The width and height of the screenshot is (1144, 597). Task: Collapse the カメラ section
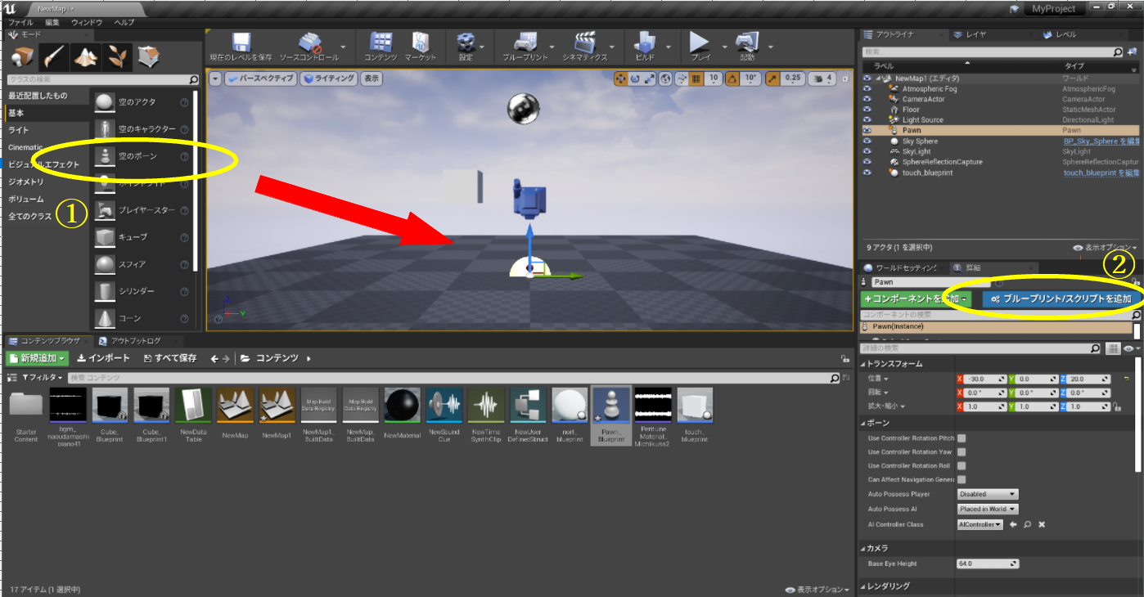(x=863, y=548)
